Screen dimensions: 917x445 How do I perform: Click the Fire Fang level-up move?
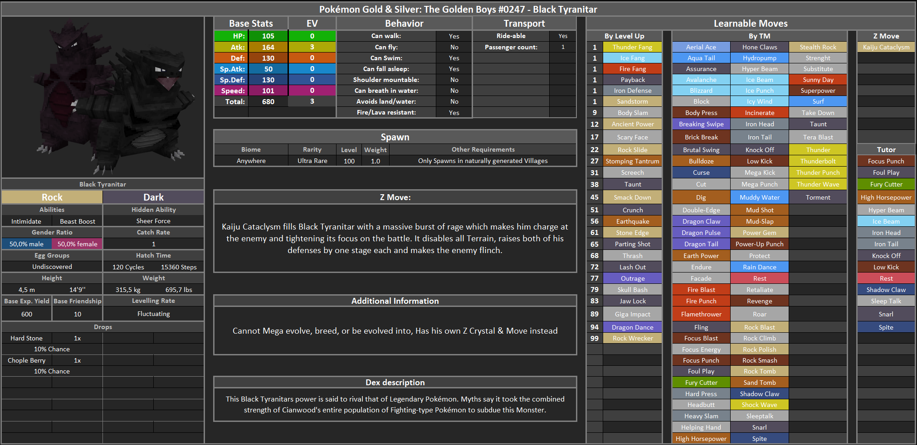[x=632, y=69]
